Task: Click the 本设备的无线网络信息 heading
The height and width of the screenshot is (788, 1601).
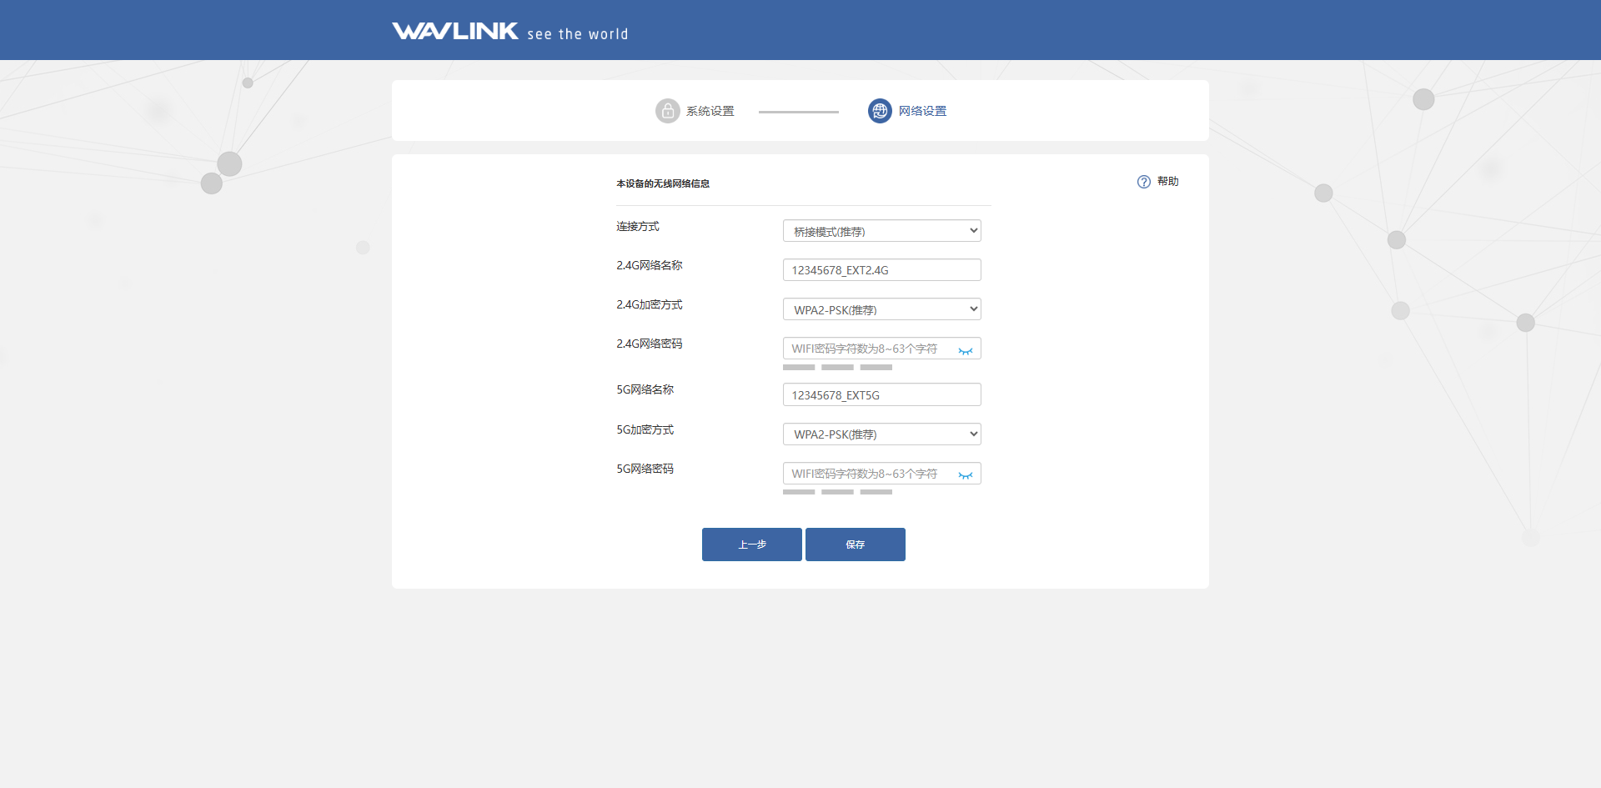Action: click(663, 183)
